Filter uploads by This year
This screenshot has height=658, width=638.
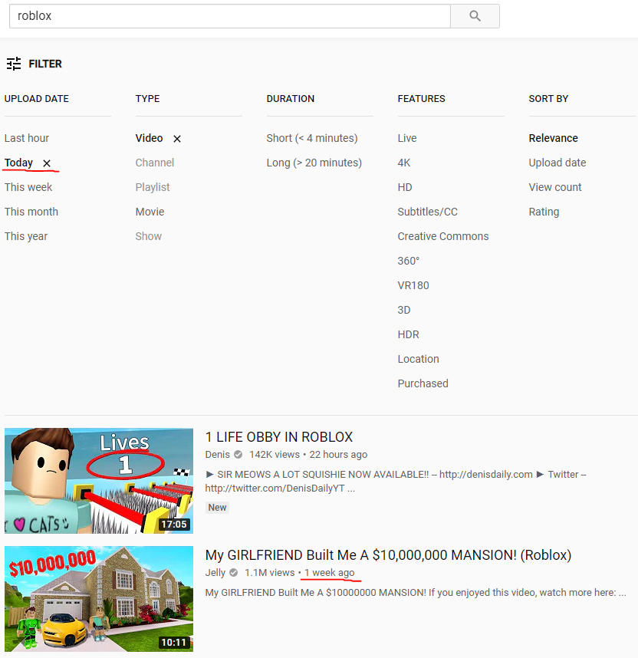(x=26, y=236)
